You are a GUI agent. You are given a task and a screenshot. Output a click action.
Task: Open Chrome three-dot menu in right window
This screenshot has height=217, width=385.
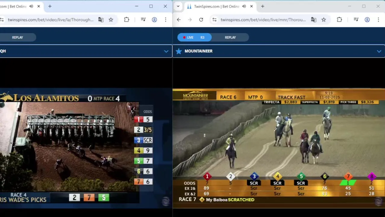(378, 20)
